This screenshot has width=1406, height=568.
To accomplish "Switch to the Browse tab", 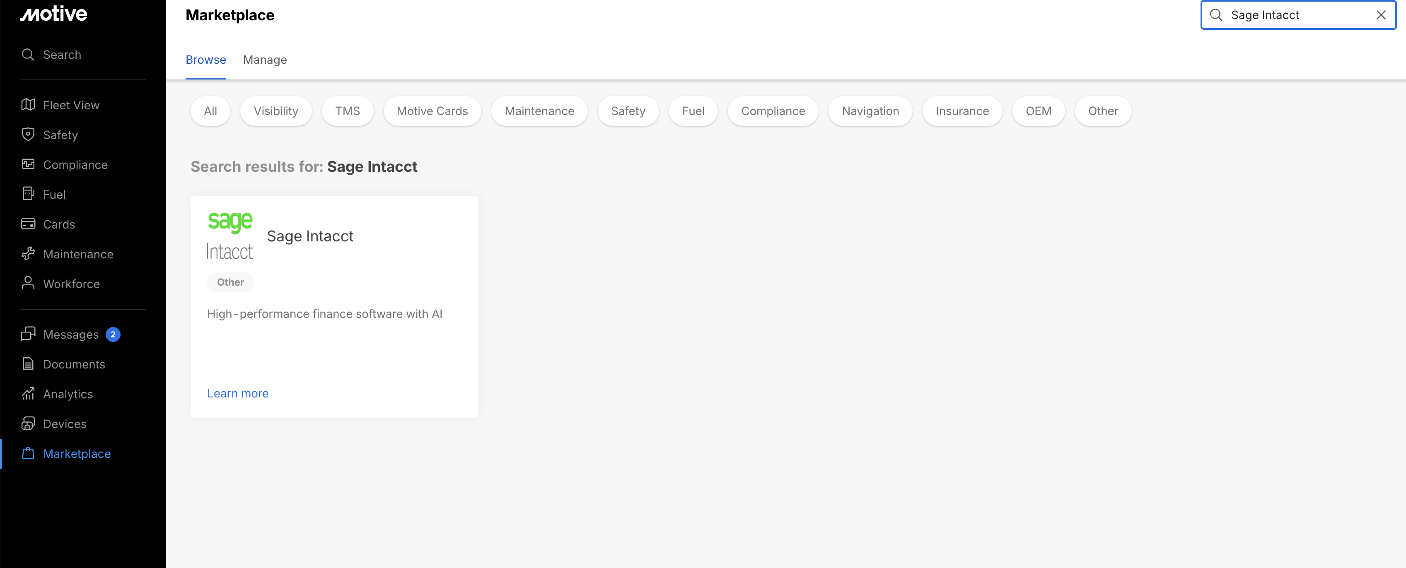I will pyautogui.click(x=206, y=60).
